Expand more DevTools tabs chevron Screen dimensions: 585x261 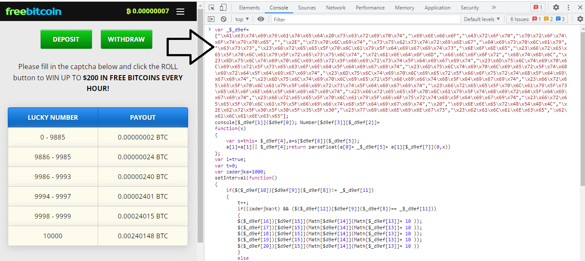coord(493,8)
